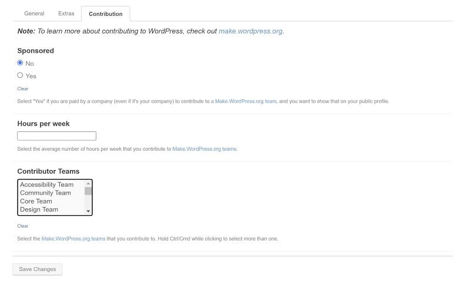Click the Save Changes button
The image size is (470, 281).
point(38,269)
